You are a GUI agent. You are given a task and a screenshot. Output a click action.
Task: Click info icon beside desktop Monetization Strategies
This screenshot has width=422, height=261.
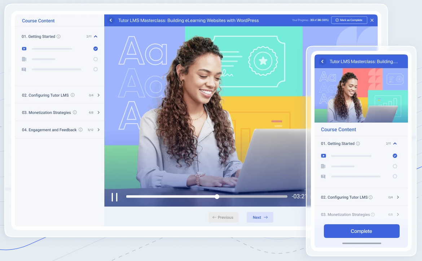point(75,112)
